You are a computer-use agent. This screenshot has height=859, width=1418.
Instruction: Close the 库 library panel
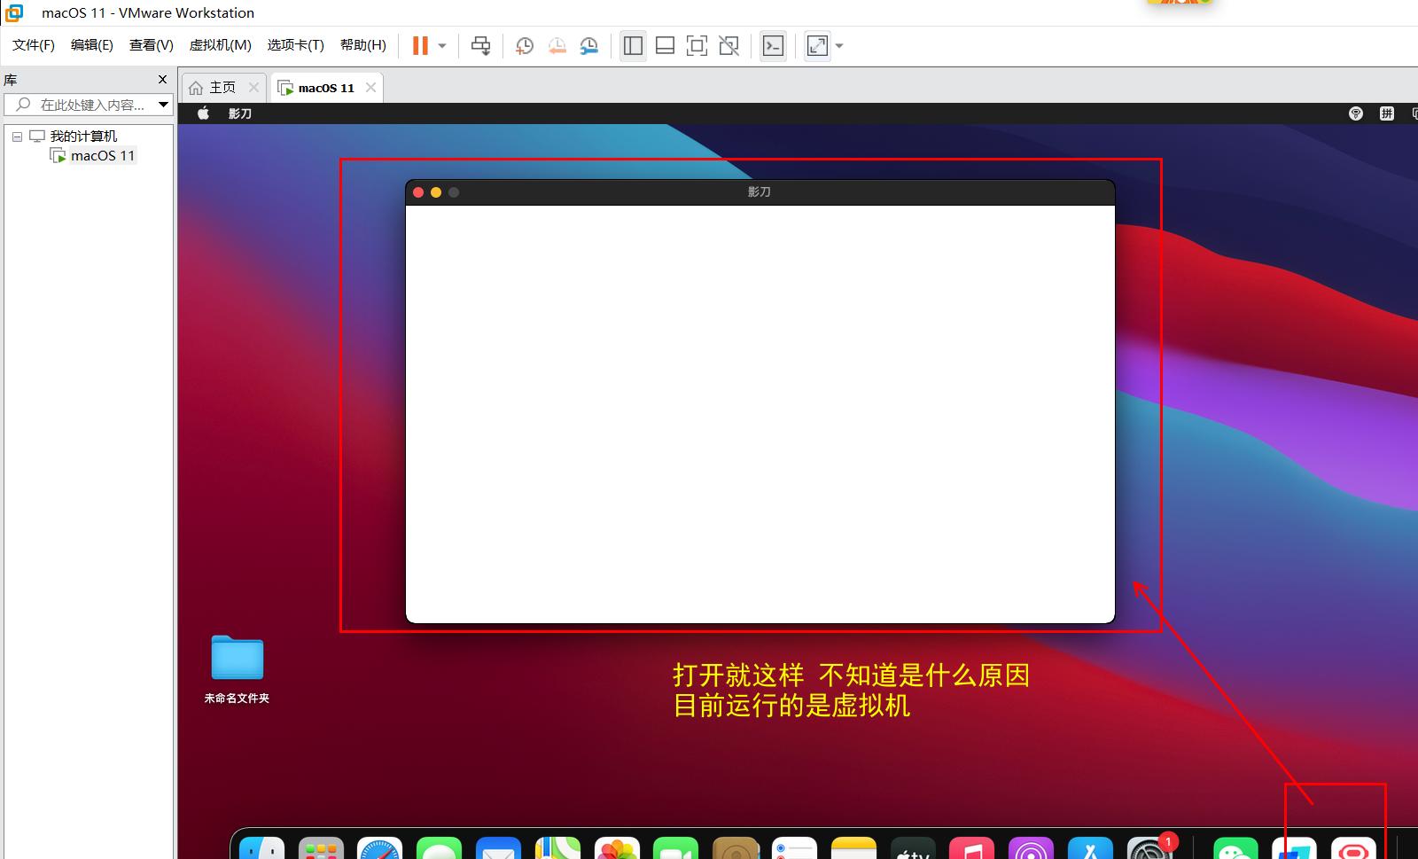click(162, 80)
